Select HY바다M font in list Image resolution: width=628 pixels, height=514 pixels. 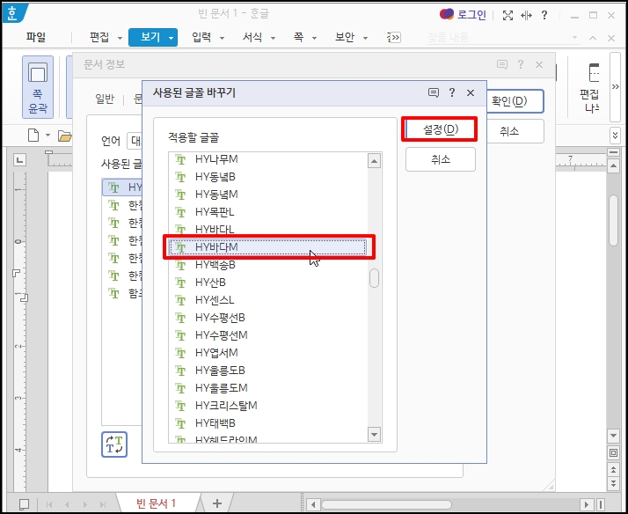267,247
